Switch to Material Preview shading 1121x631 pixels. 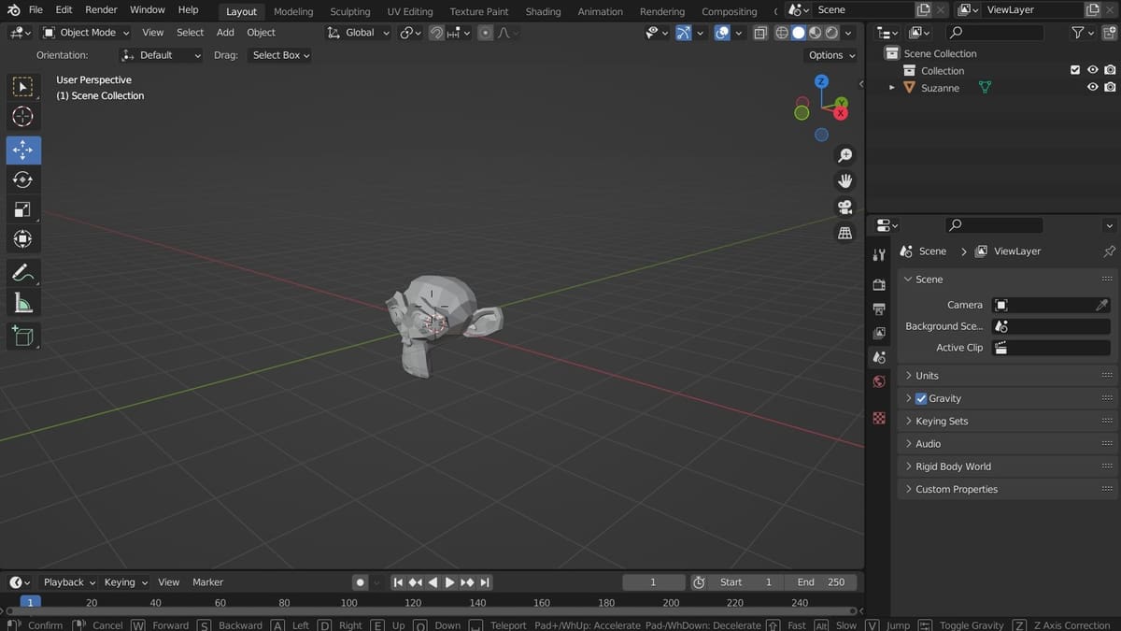(x=816, y=33)
